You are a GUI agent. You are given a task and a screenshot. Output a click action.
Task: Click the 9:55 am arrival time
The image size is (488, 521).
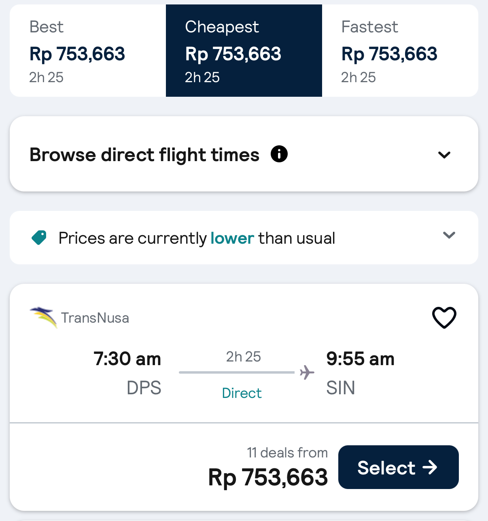pos(361,359)
